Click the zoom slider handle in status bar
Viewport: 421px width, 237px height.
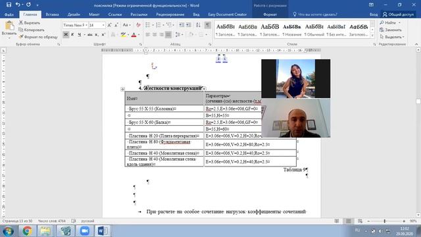tap(385, 221)
